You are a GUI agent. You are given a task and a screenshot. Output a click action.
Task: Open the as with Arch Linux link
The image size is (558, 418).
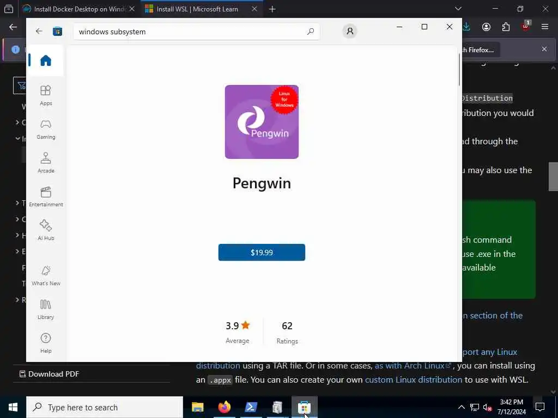(x=413, y=365)
